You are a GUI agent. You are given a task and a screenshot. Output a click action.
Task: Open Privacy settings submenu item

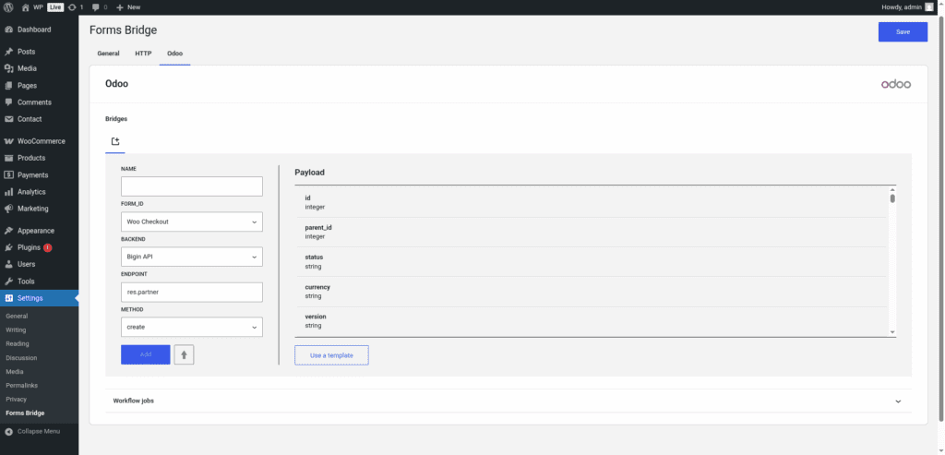coord(17,400)
